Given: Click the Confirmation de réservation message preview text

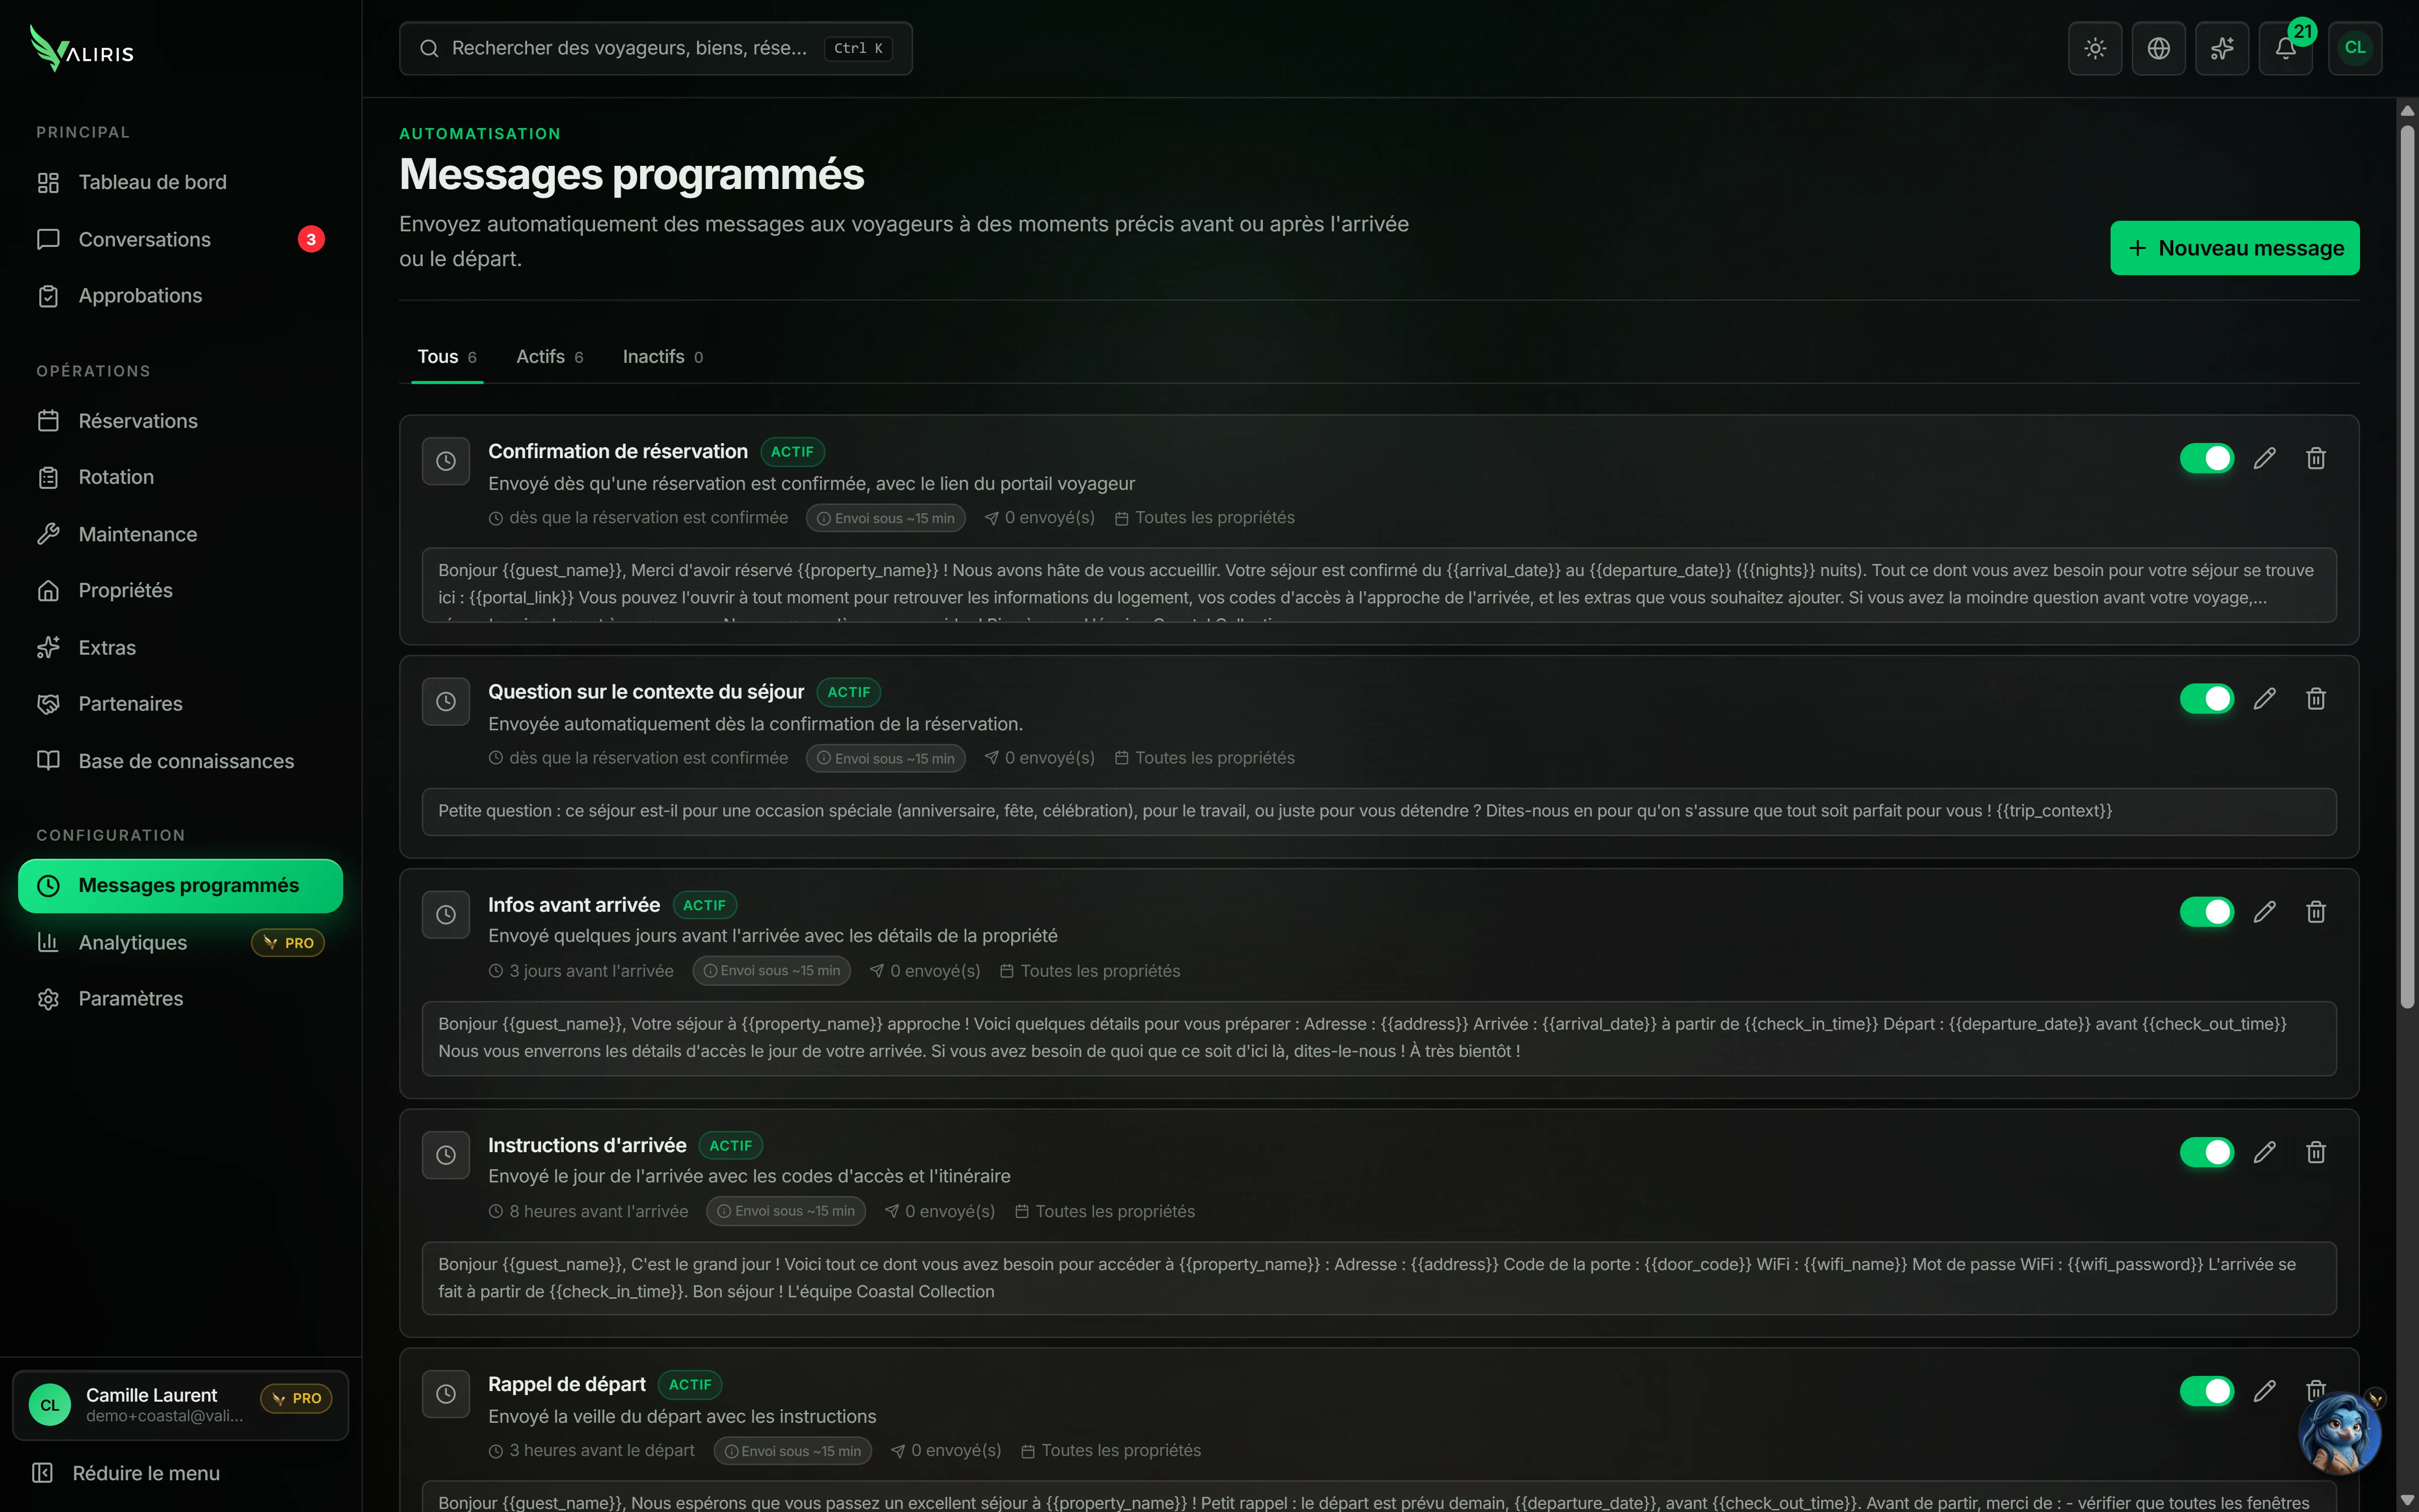Looking at the screenshot, I should point(1379,585).
